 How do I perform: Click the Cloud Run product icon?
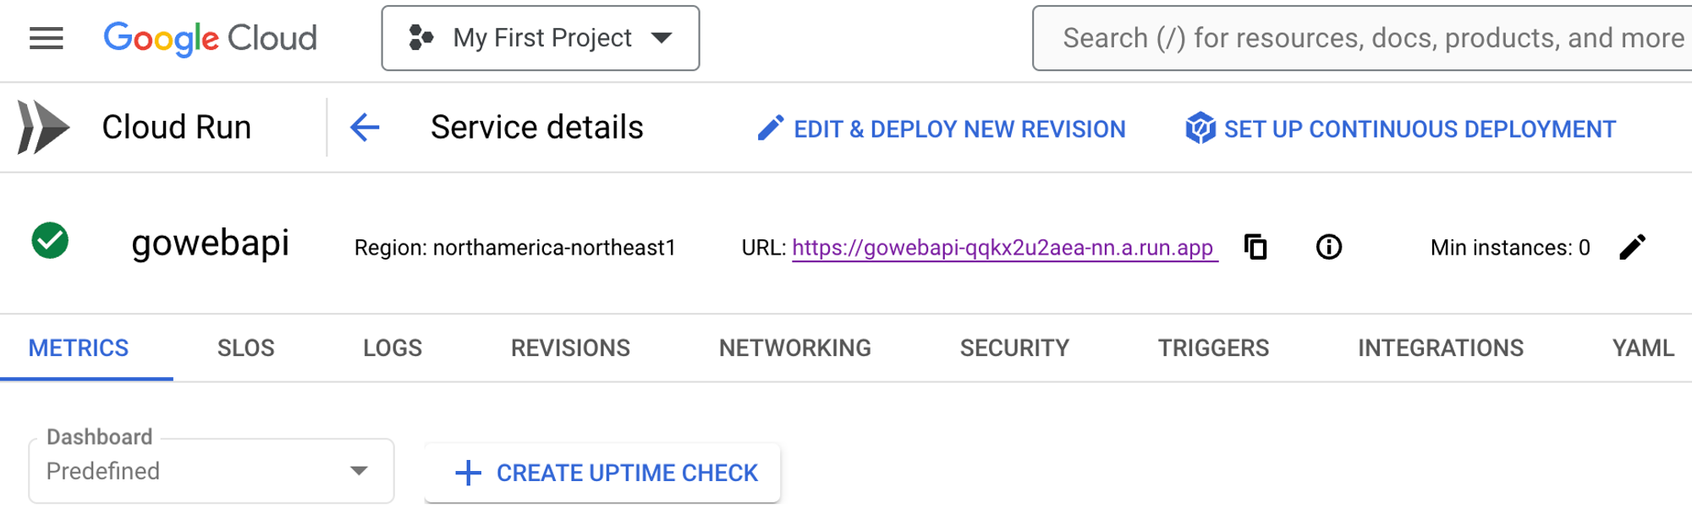click(44, 128)
